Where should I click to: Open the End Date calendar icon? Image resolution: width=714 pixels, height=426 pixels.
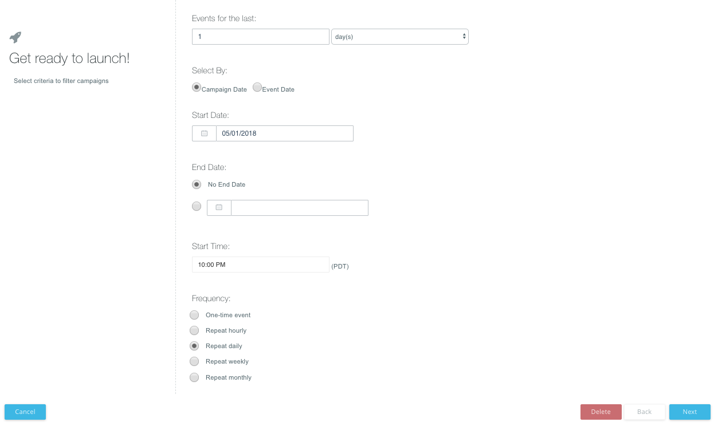pos(219,207)
